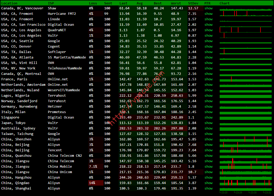Show MTR for Beijing Tencent row
The height and width of the screenshot is (196, 274).
(208, 150)
